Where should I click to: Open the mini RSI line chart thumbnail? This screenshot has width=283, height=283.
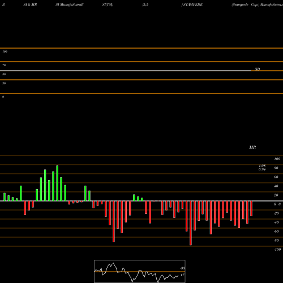[140, 271]
